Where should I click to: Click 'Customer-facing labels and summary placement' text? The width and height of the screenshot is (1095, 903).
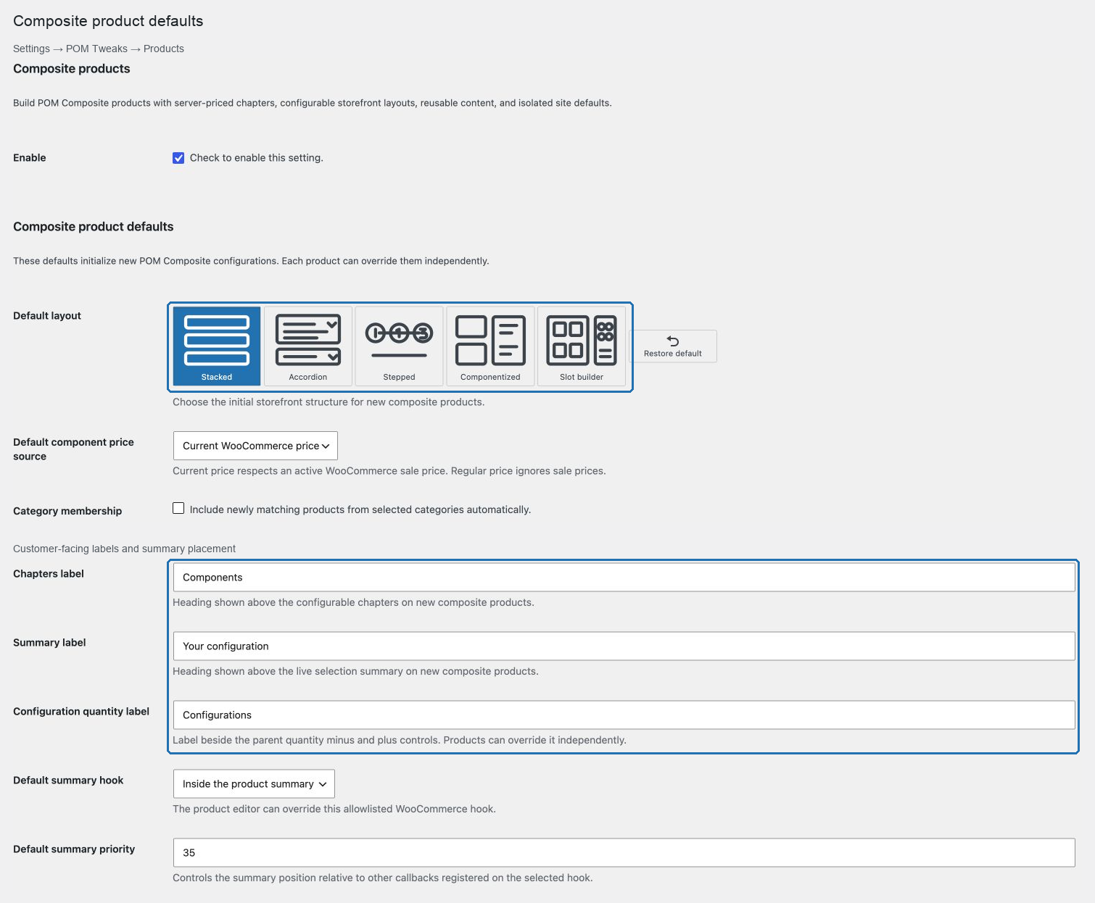(x=125, y=549)
